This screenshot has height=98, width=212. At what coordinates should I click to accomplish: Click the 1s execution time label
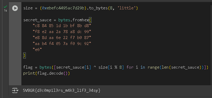coord(5,10)
